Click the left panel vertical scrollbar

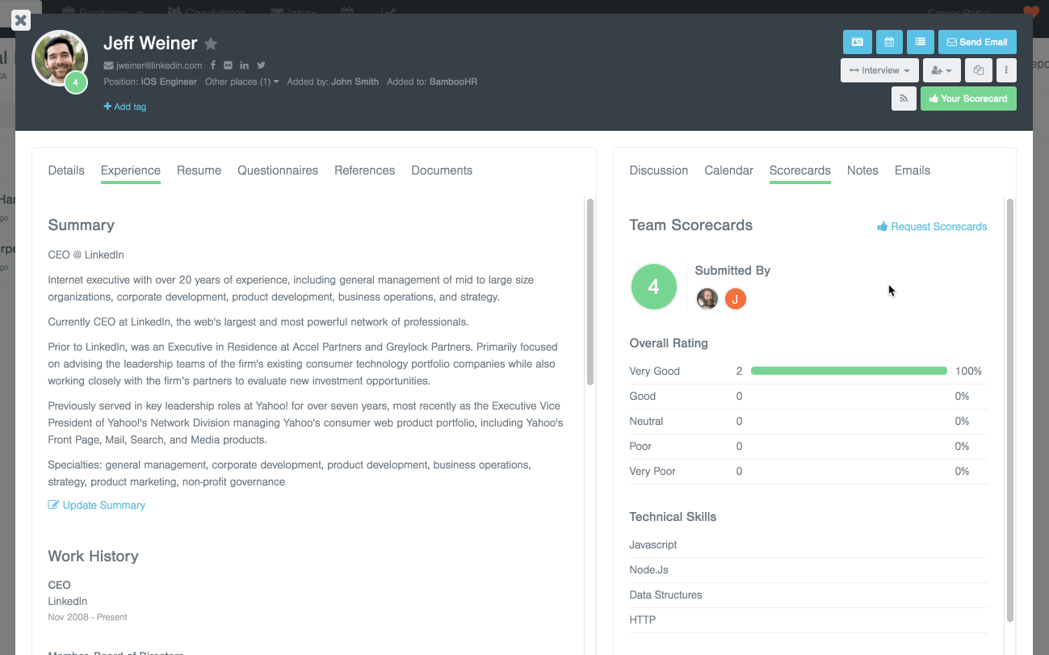(590, 291)
